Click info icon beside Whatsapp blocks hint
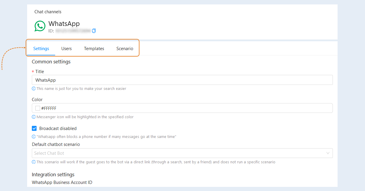The image size is (365, 191). [x=34, y=137]
